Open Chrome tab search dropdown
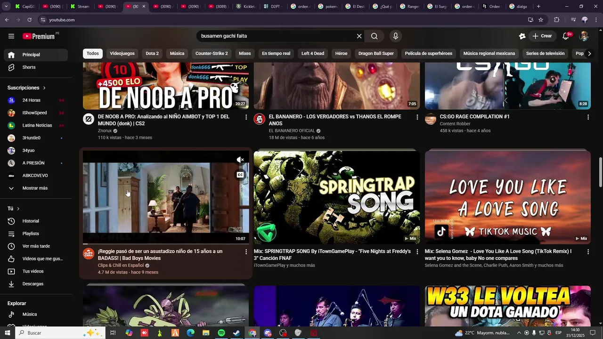Screen dimensions: 603x339 pyautogui.click(x=7, y=7)
